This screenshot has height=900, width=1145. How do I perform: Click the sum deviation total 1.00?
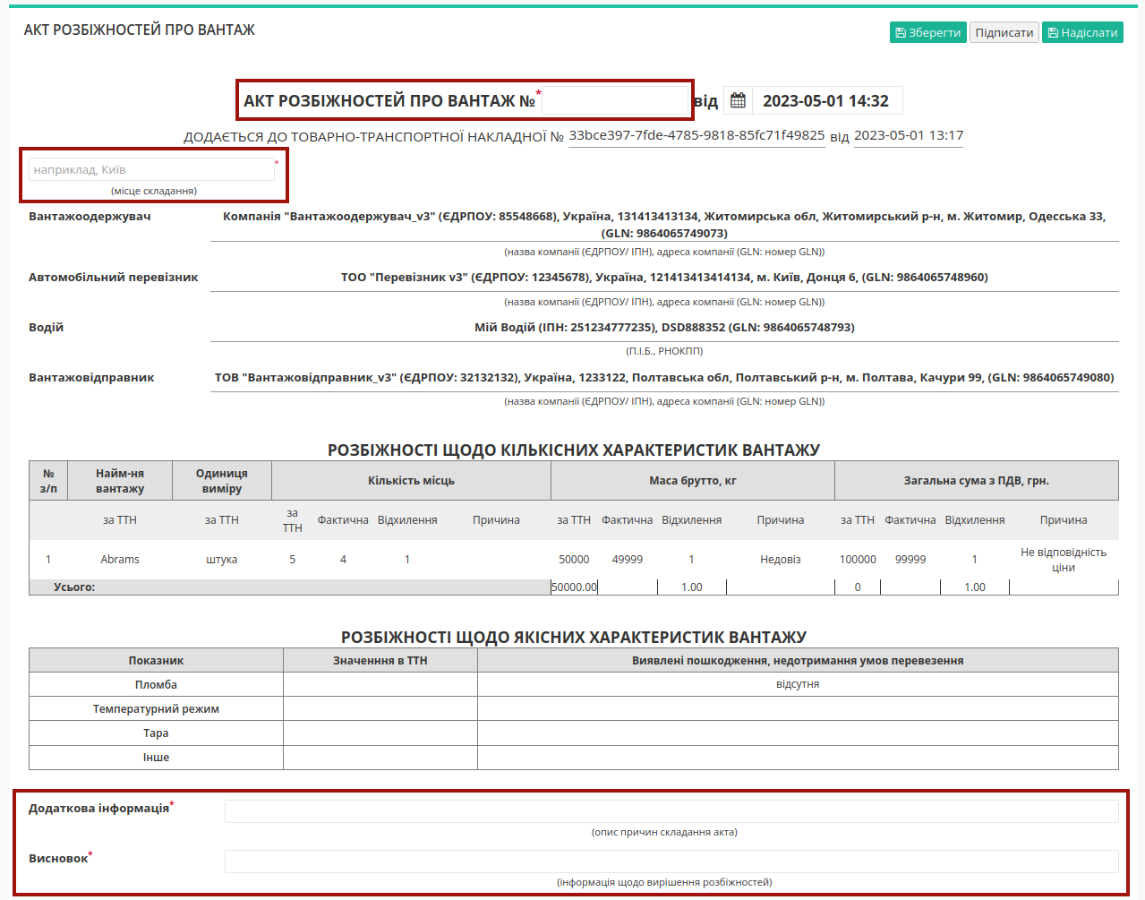(x=975, y=587)
